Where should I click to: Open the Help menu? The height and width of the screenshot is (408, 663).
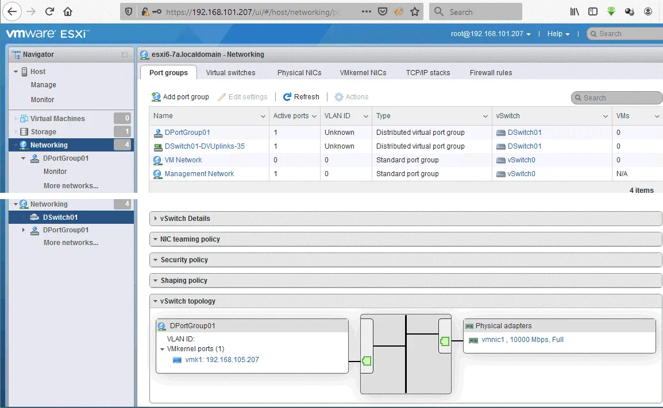coord(555,34)
